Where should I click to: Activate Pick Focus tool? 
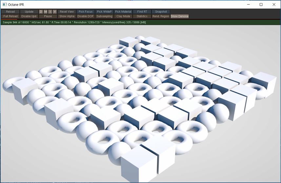coord(86,12)
